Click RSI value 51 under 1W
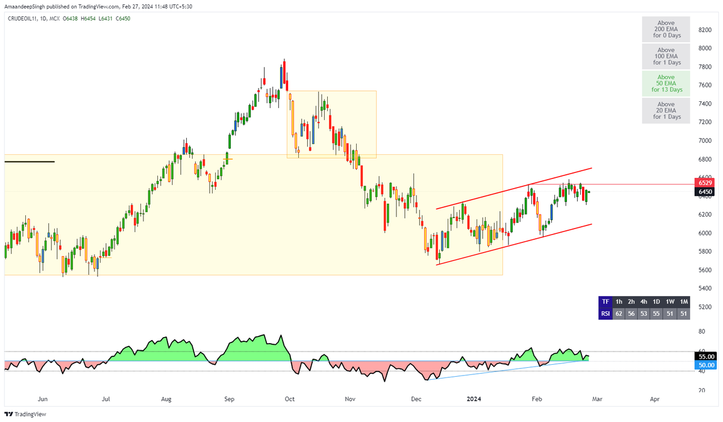723x422 pixels. 670,313
